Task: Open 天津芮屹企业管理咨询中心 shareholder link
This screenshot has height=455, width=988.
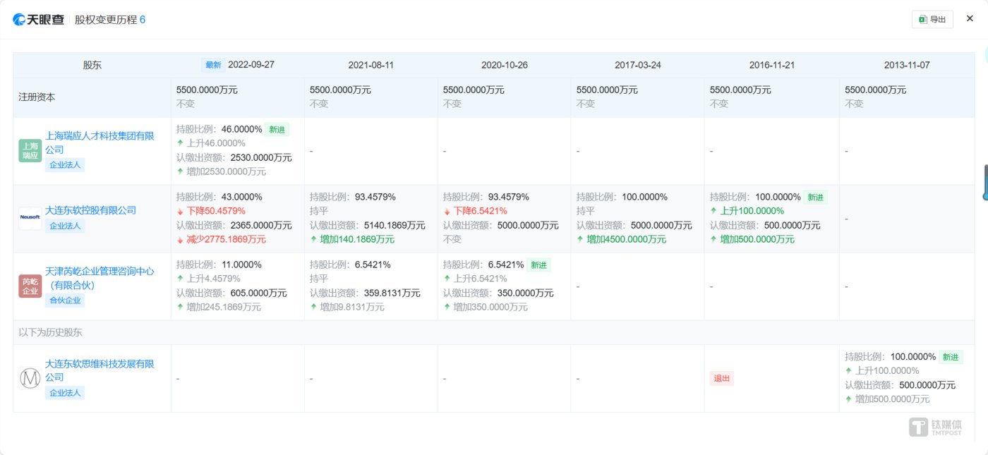Action: 100,278
